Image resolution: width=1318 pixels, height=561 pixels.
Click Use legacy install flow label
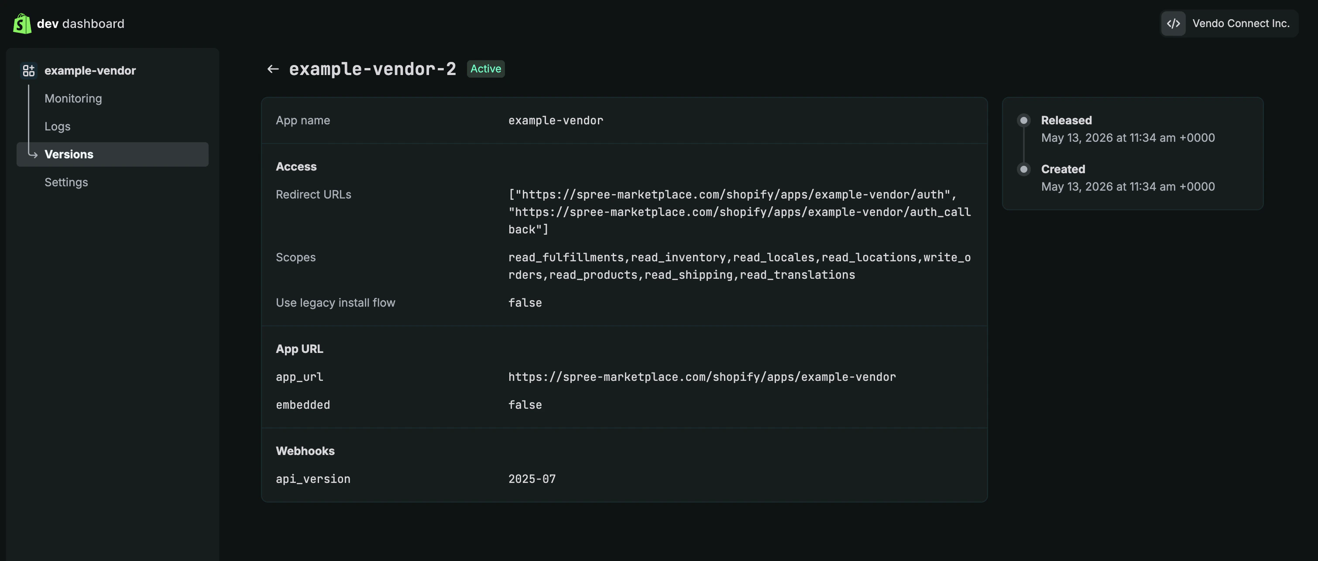click(x=336, y=303)
